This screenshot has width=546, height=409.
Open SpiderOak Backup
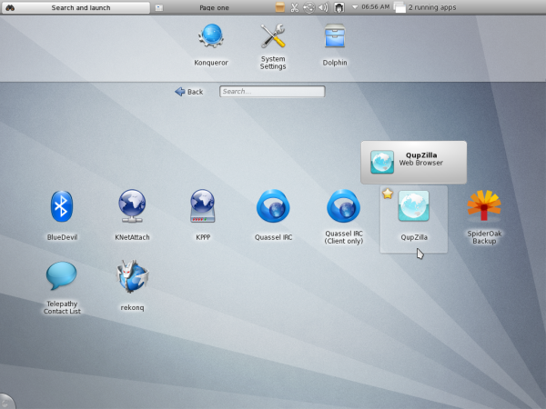tap(484, 217)
